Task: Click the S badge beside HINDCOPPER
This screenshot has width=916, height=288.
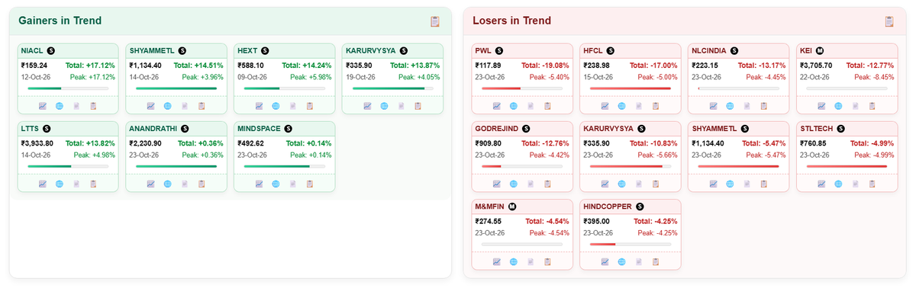Action: (x=640, y=206)
